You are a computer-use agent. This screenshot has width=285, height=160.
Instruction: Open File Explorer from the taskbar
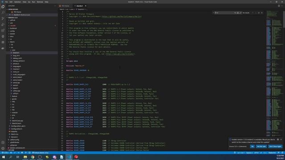tap(25, 157)
